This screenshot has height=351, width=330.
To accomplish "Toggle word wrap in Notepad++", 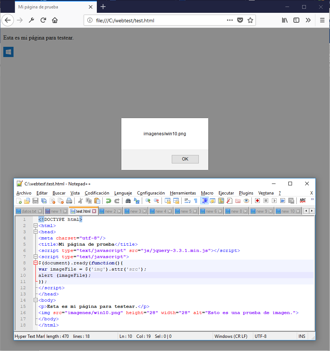I will tap(187, 201).
